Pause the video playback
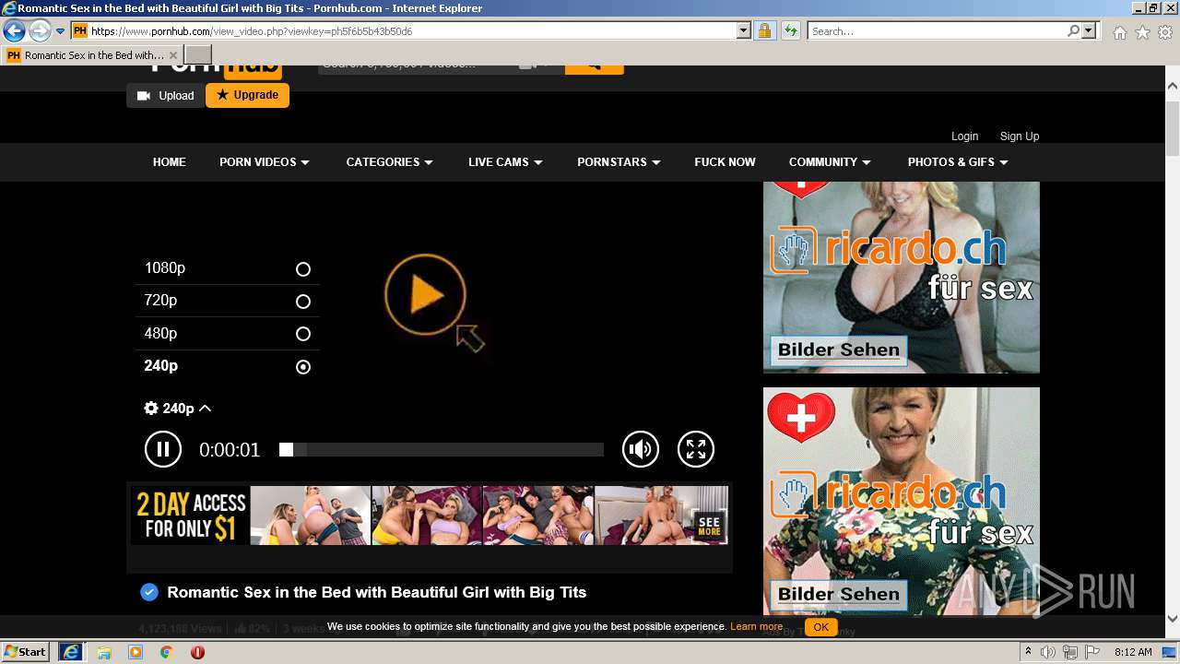 [163, 449]
